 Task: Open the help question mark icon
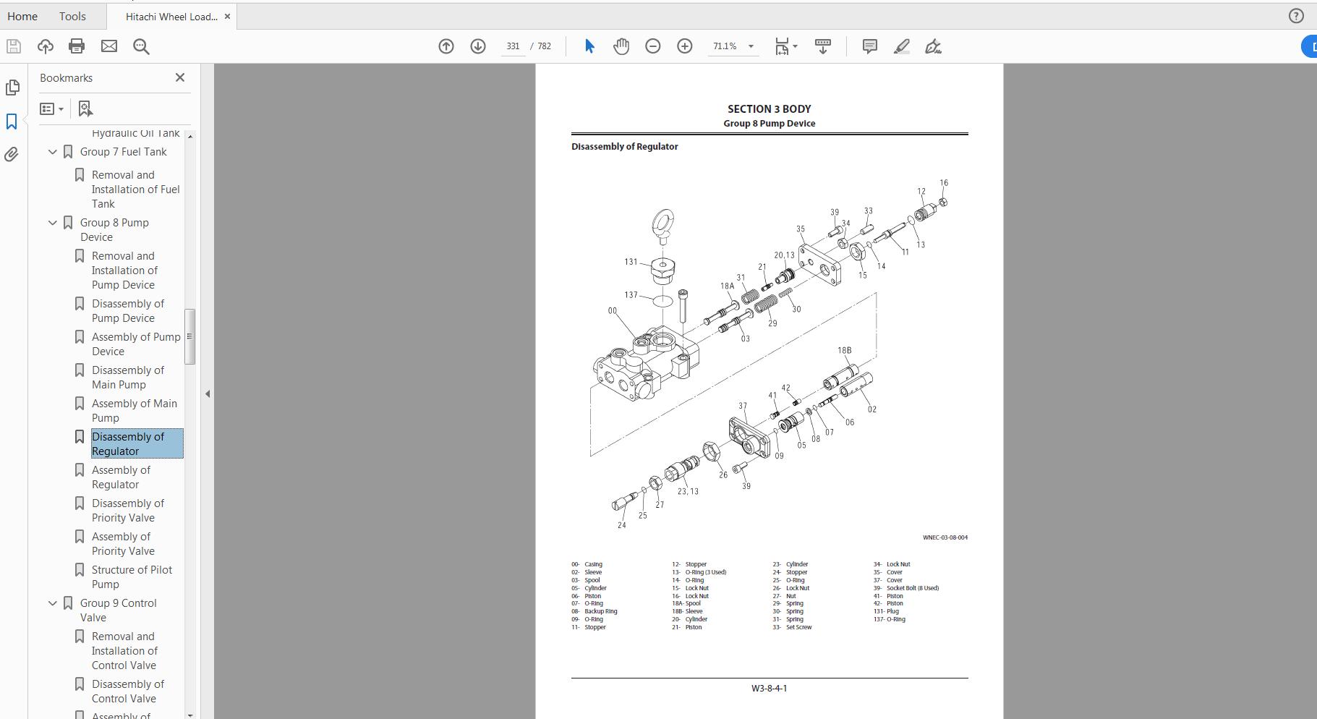1296,16
